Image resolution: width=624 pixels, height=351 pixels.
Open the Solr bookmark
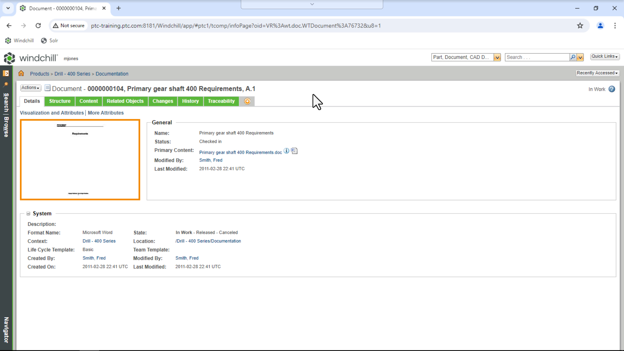pyautogui.click(x=49, y=41)
